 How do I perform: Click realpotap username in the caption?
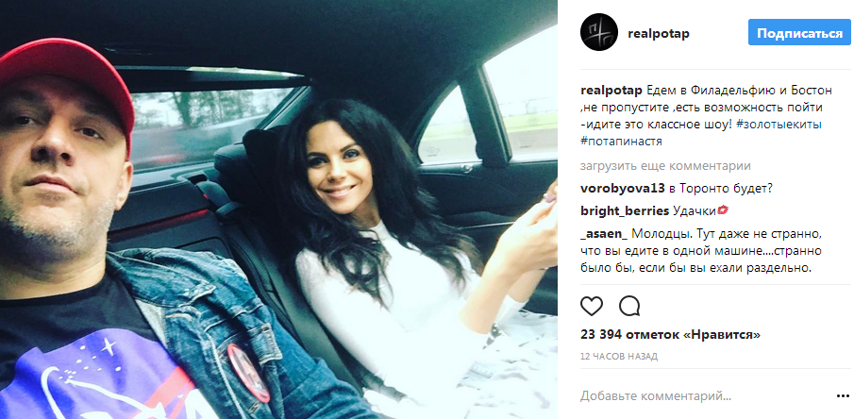608,91
